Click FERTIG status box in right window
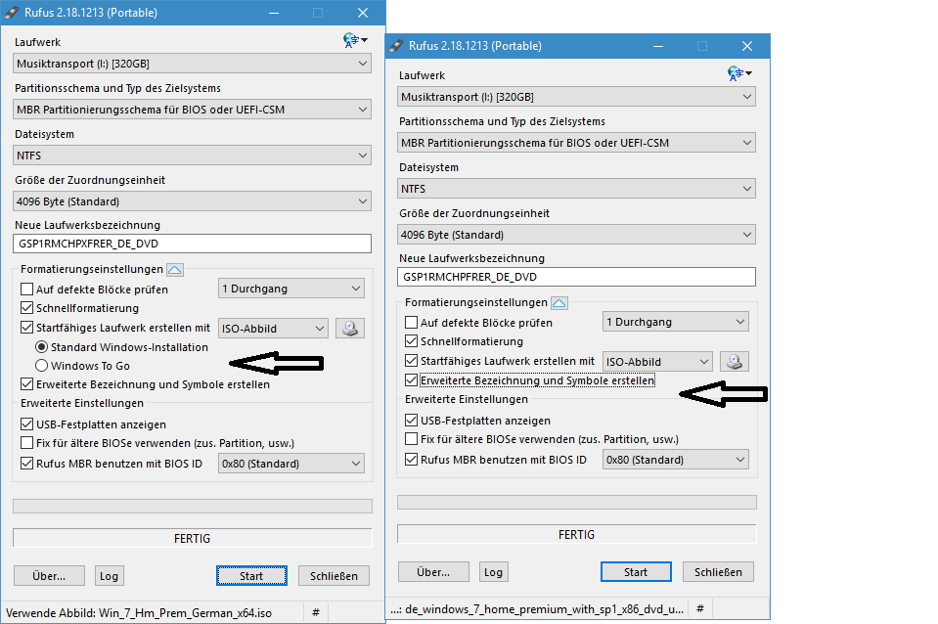 point(577,534)
